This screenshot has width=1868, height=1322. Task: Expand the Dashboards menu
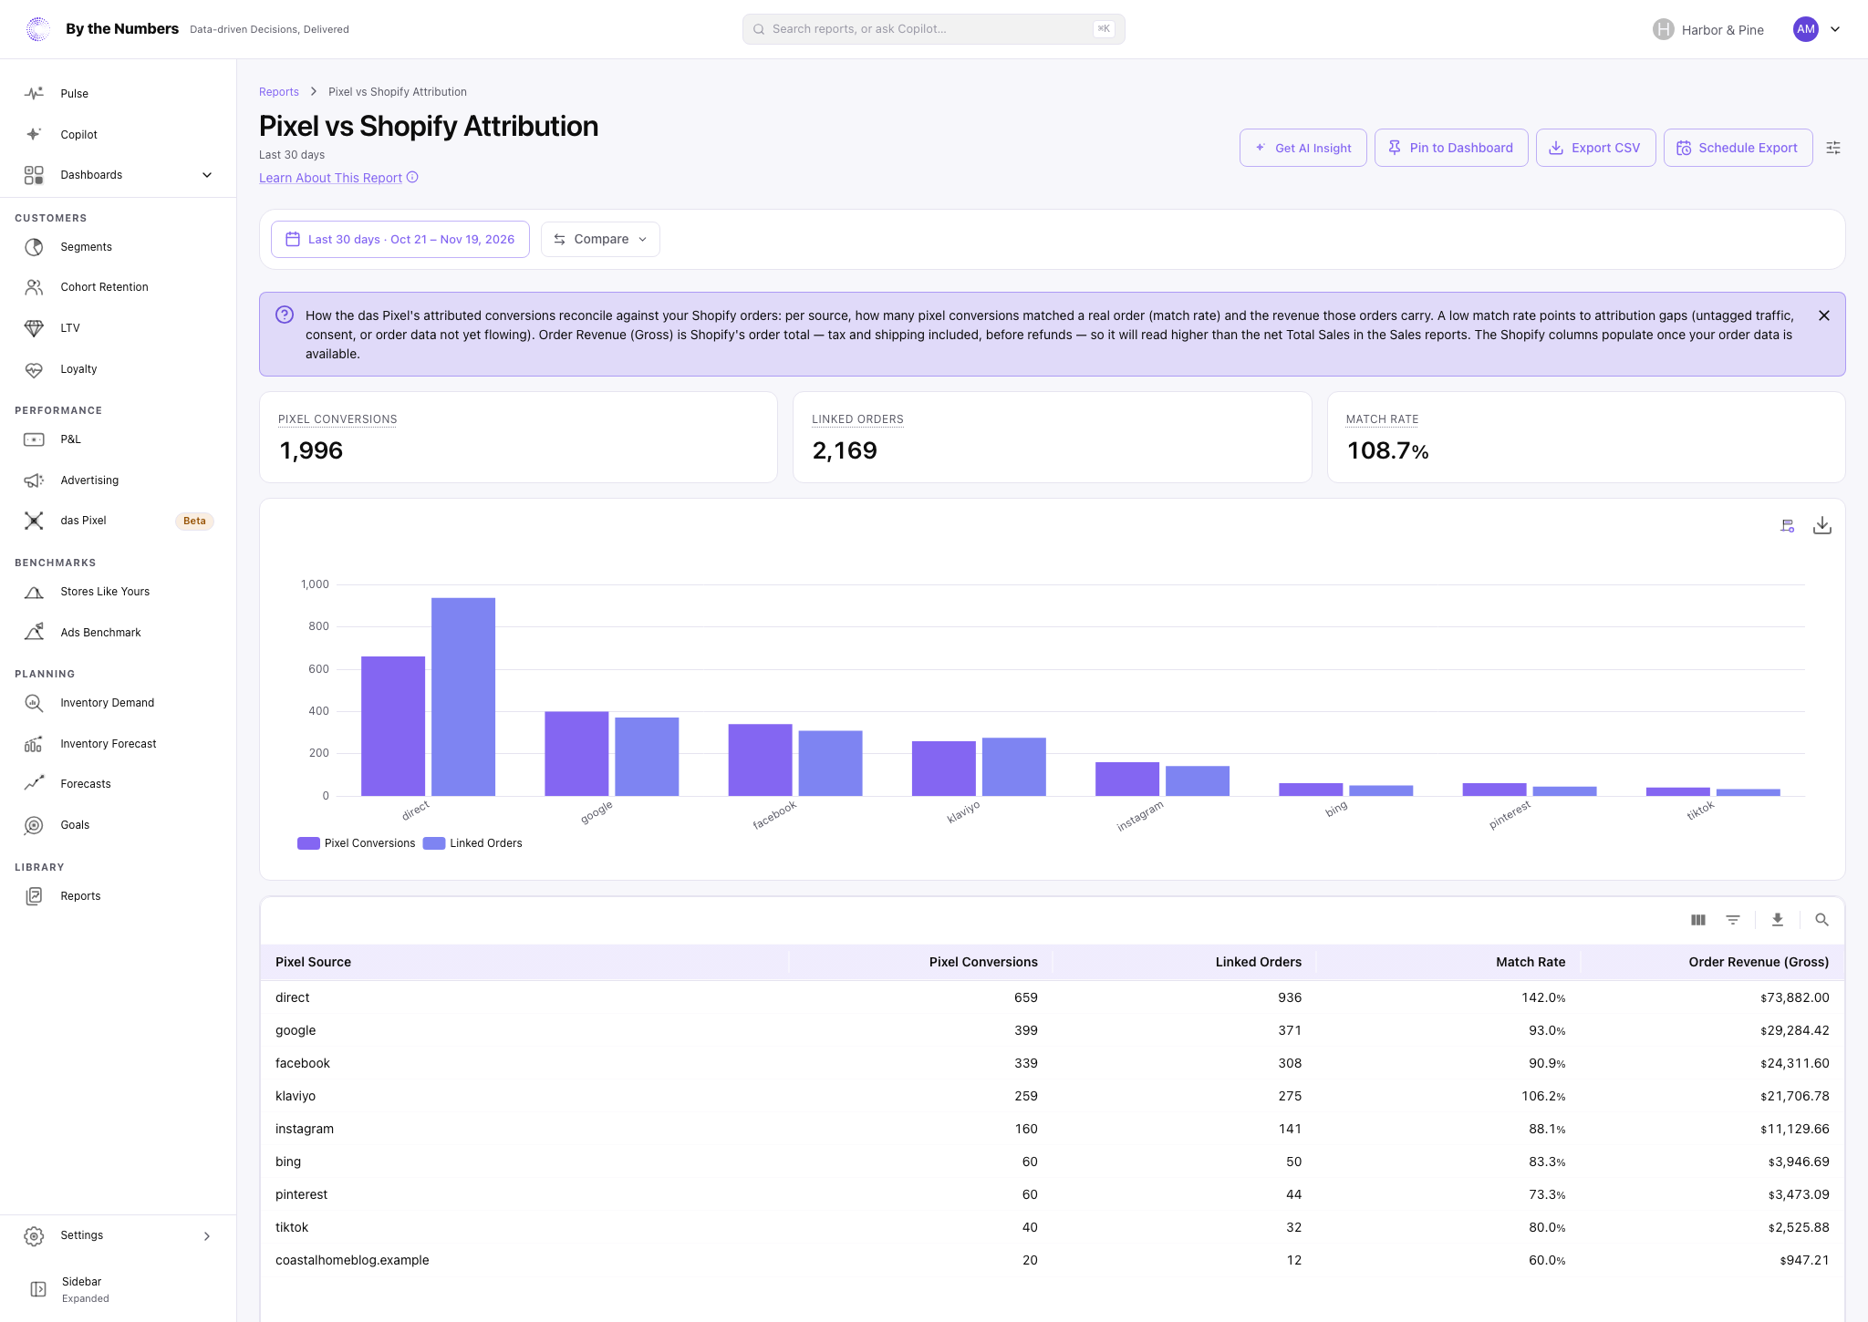[119, 175]
